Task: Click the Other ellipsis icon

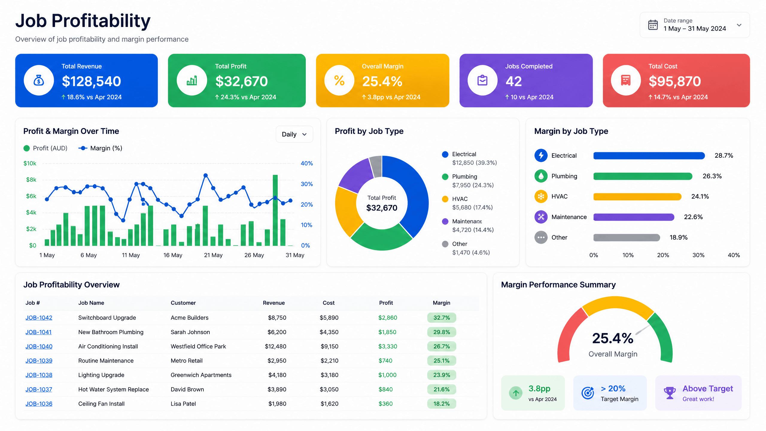Action: [541, 237]
